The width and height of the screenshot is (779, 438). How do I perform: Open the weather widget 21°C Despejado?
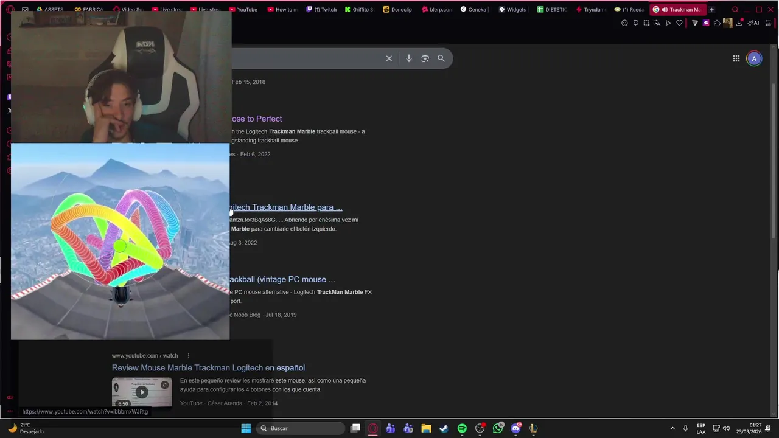[x=26, y=428]
